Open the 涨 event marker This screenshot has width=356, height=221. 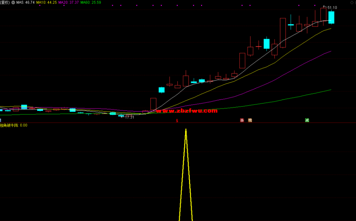coord(242,120)
